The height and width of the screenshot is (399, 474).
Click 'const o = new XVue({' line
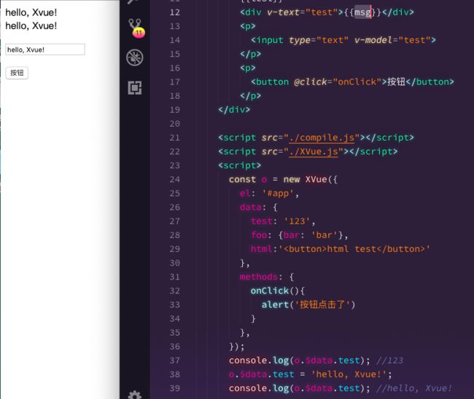[283, 179]
